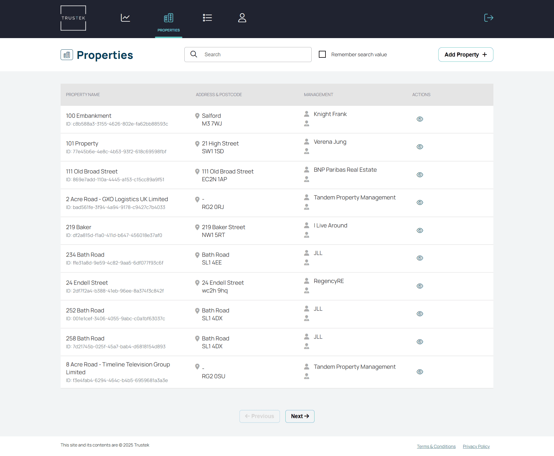Open the analytics chart icon in navigation
554x456 pixels.
[125, 18]
